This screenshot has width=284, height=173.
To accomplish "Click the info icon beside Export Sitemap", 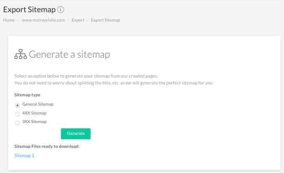I will (x=61, y=10).
